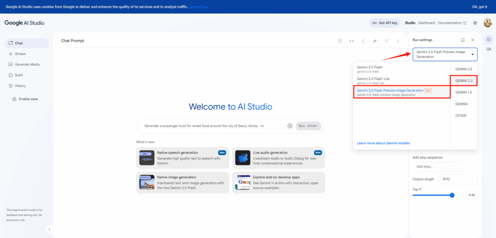Open the Chat section in sidebar
The height and width of the screenshot is (238, 496).
[x=27, y=44]
